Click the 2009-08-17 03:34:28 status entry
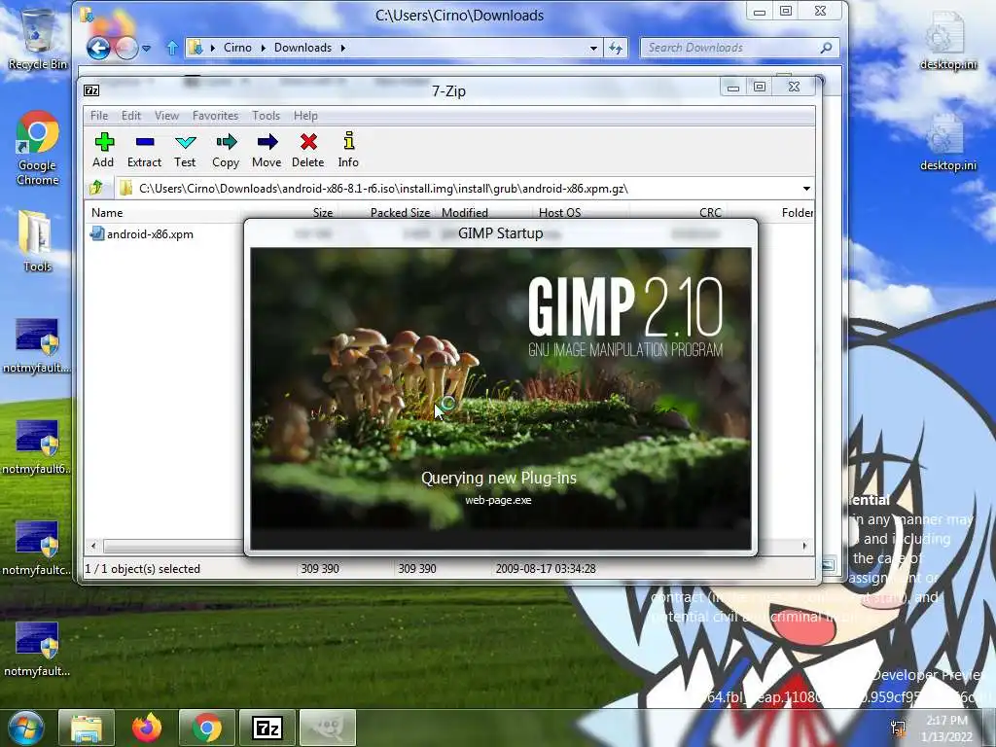The width and height of the screenshot is (996, 747). (x=546, y=568)
